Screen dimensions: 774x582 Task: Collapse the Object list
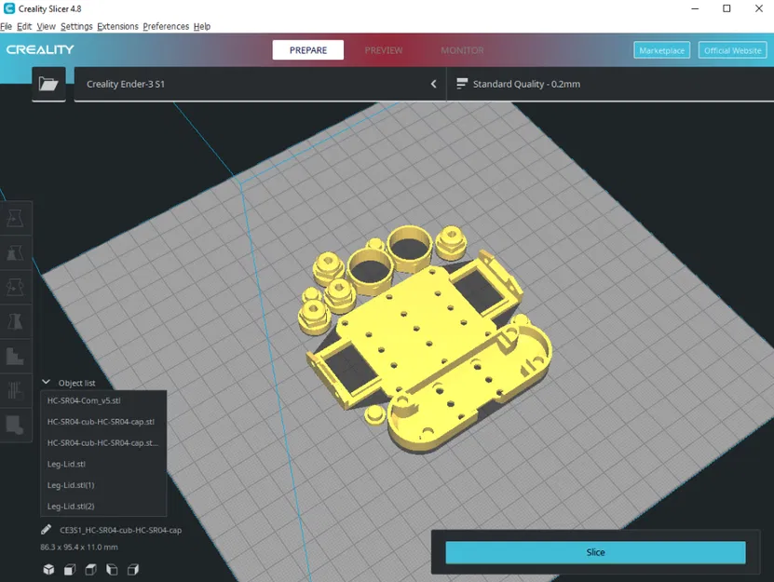coord(46,382)
